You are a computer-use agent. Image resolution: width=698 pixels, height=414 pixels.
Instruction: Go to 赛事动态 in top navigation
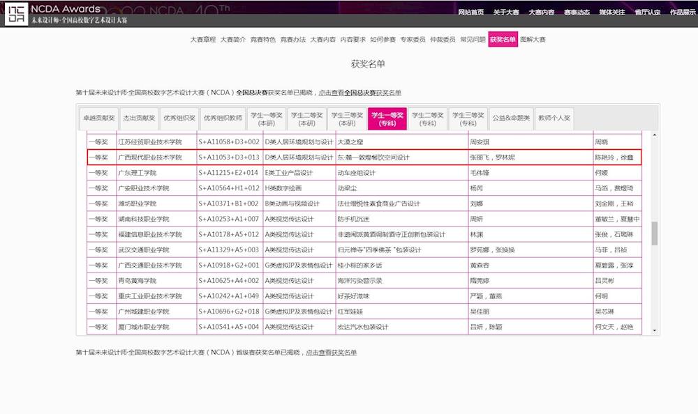pyautogui.click(x=577, y=13)
